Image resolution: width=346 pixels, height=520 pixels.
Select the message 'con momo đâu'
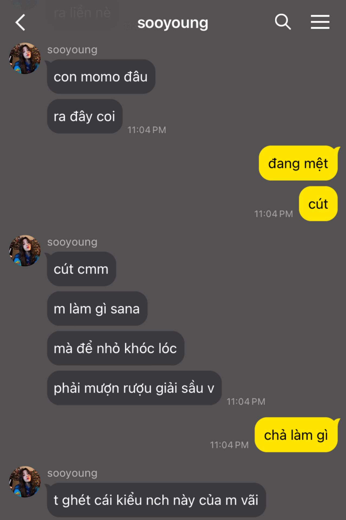pos(101,77)
